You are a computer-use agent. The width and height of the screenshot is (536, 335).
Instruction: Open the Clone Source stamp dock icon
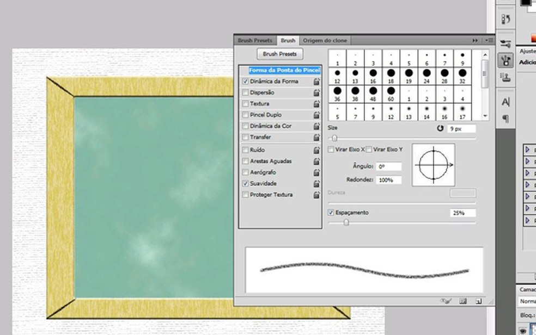point(505,78)
